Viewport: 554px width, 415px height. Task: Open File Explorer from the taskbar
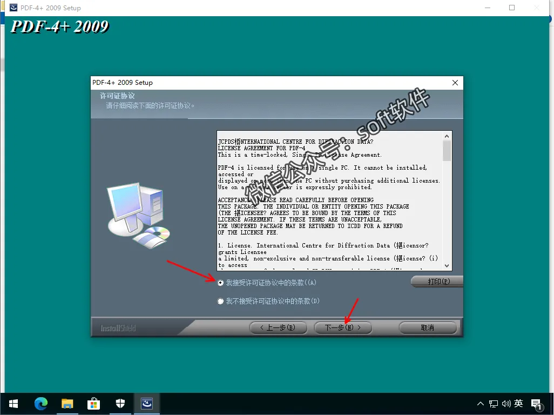point(67,404)
